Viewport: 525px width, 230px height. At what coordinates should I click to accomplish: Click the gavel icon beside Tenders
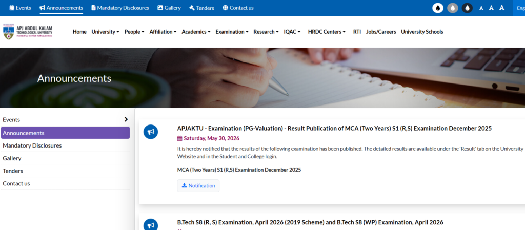(x=192, y=8)
